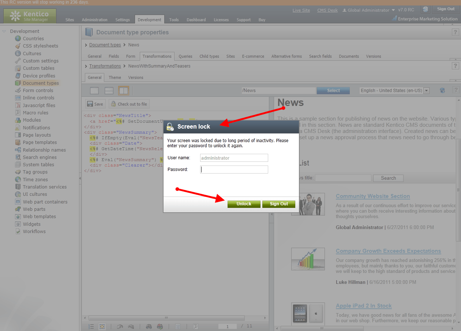
Task: Click the Password field in Screen lock dialog
Action: [234, 170]
